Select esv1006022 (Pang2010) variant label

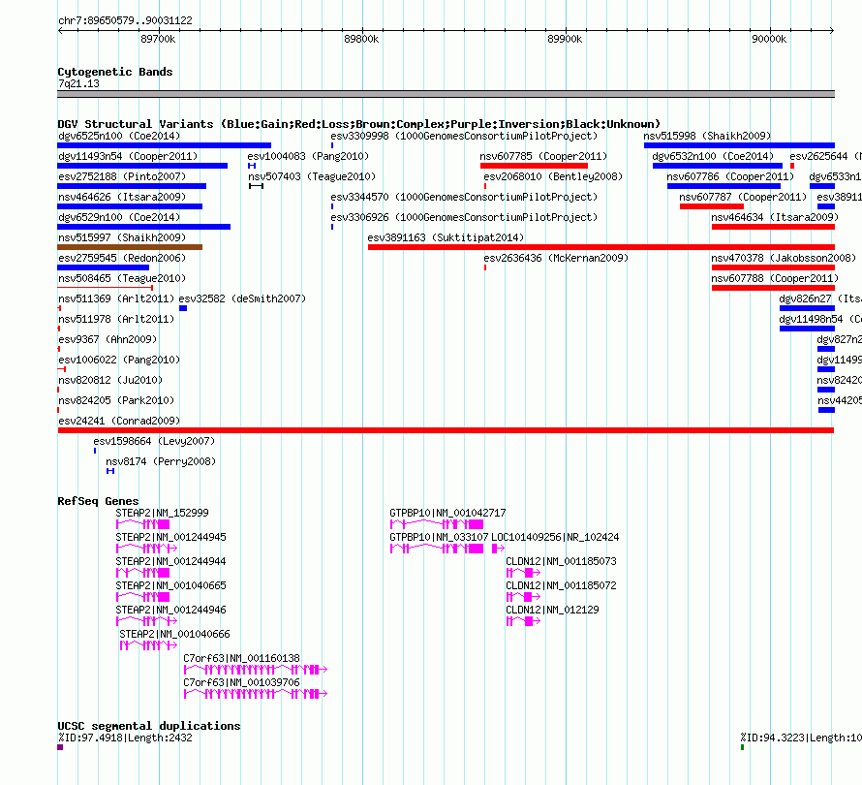coord(119,360)
